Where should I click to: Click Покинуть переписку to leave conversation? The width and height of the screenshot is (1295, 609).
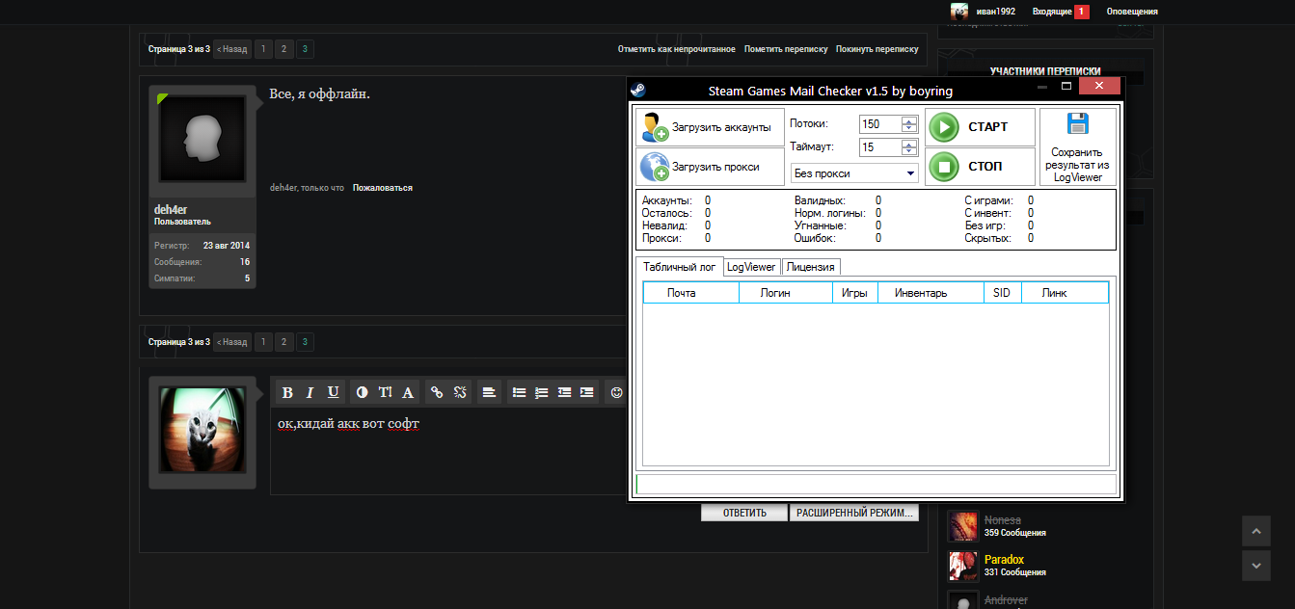(x=877, y=49)
